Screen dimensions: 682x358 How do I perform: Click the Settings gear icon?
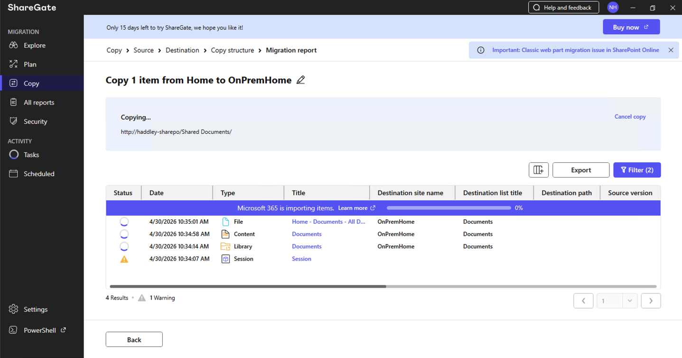click(13, 309)
